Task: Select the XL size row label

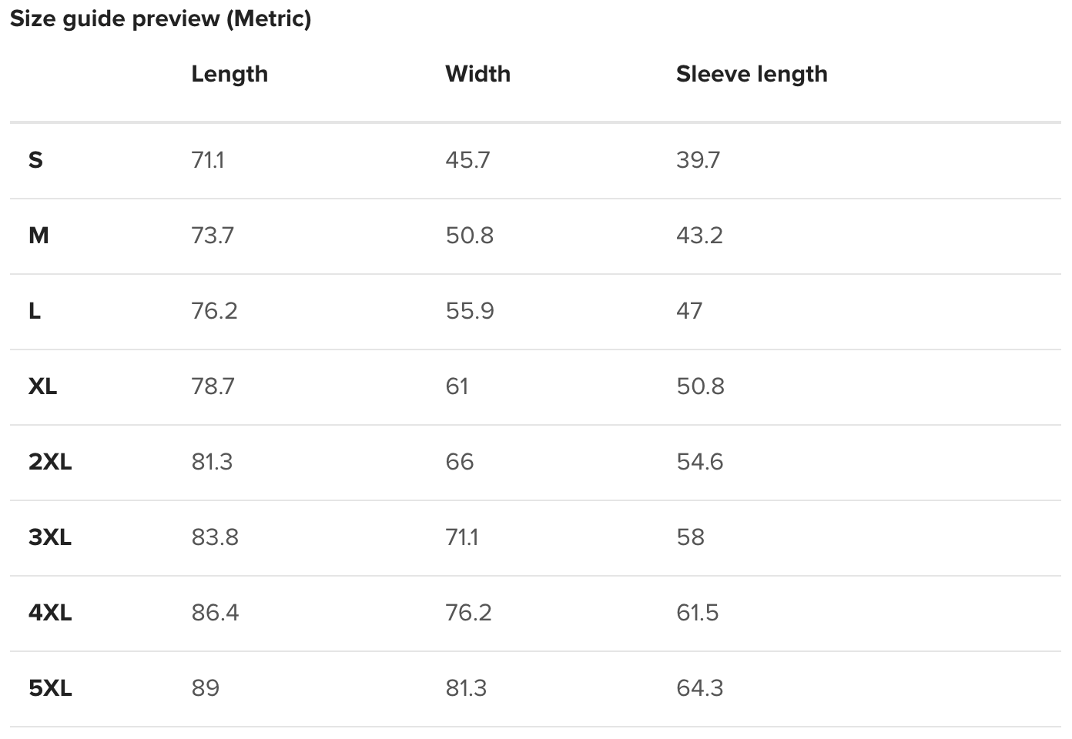Action: [x=43, y=386]
